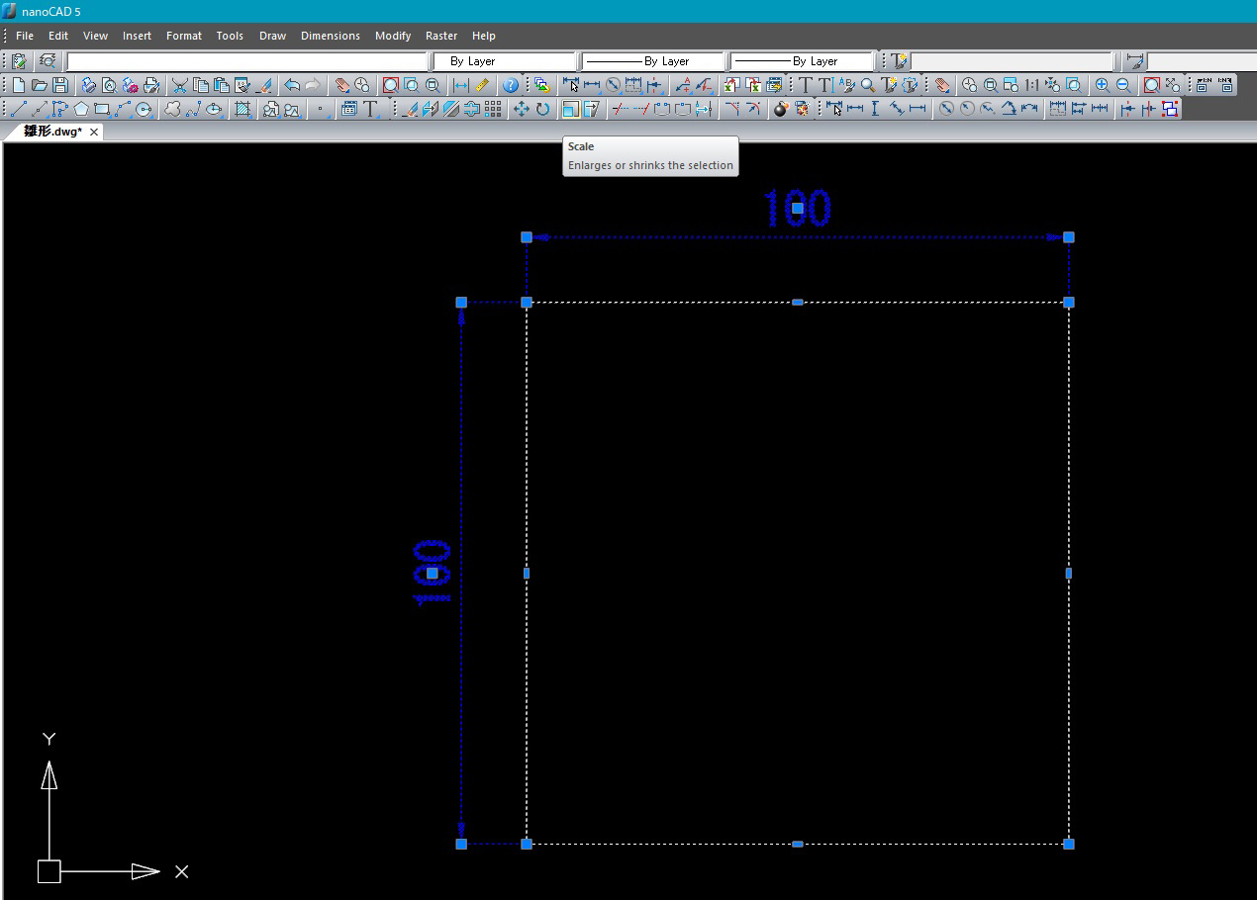Select the Line drawing tool
The width and height of the screenshot is (1257, 900).
tap(19, 109)
